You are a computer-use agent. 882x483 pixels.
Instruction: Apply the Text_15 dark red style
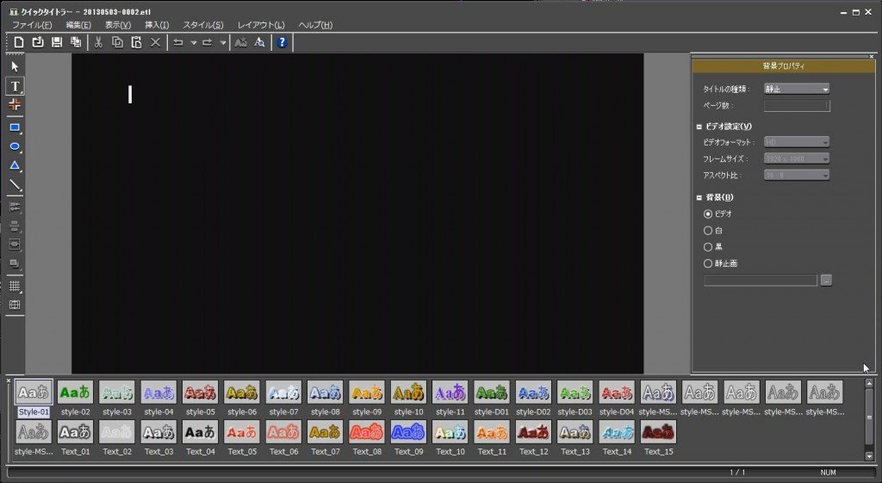658,432
